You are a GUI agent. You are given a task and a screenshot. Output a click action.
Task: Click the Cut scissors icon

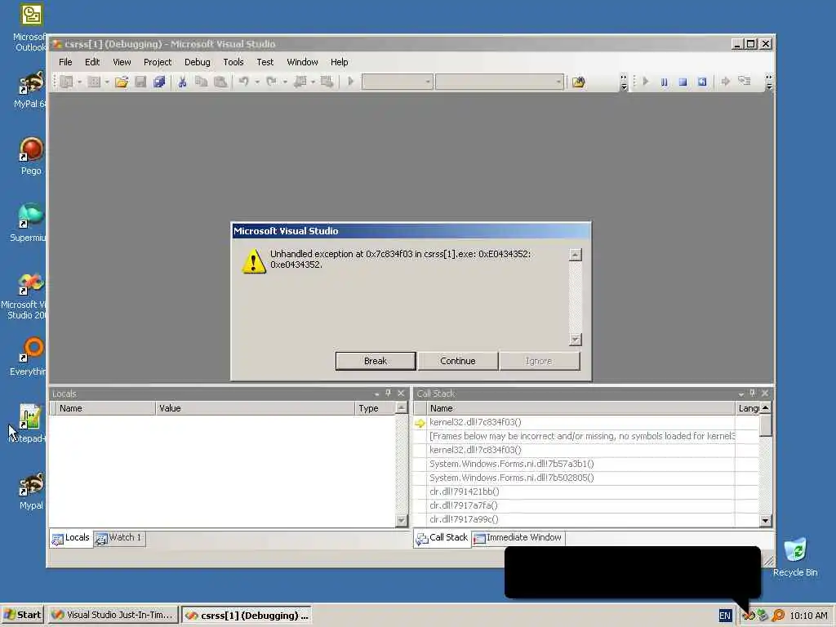[182, 82]
